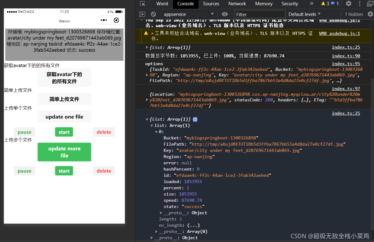Screen dimensions: 374x242
Task: Click the warning count badge showing 3
Action: pos(325,4)
